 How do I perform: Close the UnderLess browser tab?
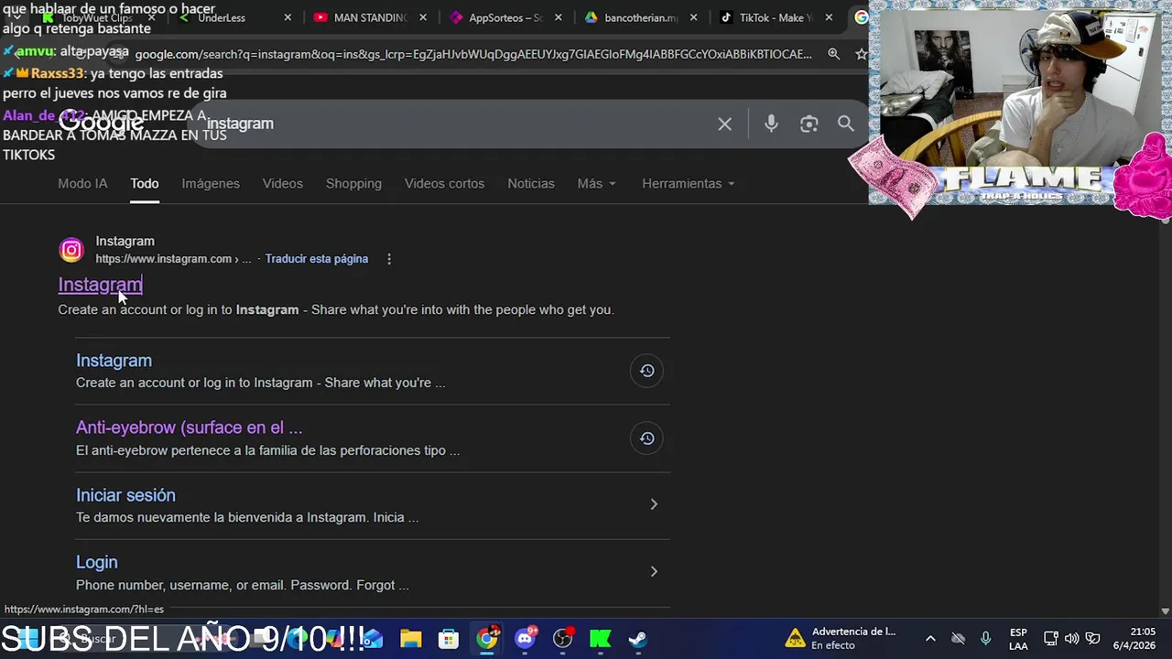coord(288,17)
